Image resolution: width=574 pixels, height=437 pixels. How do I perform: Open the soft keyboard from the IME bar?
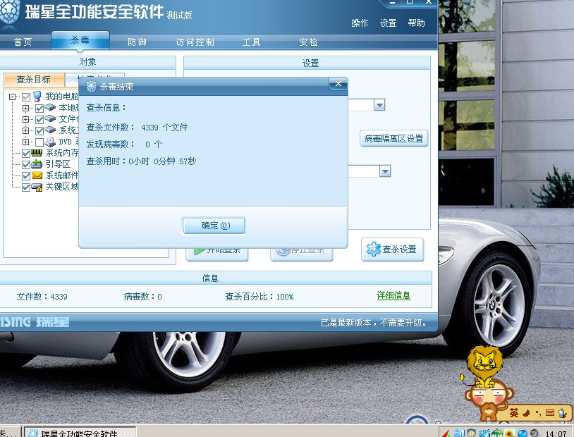[x=550, y=413]
